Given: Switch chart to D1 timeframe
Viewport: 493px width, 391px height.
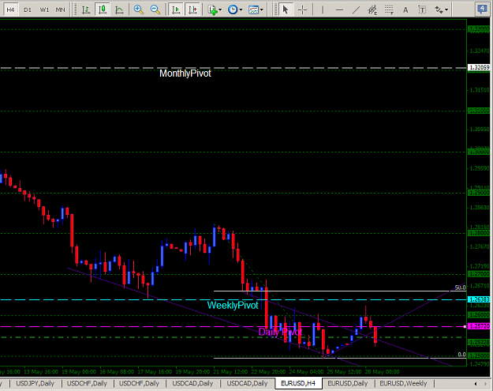Looking at the screenshot, I should point(28,9).
